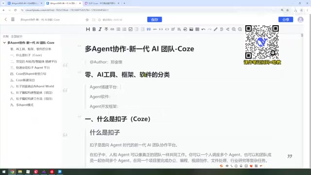
Task: Zoom out the editor view
Action: [x=240, y=29]
